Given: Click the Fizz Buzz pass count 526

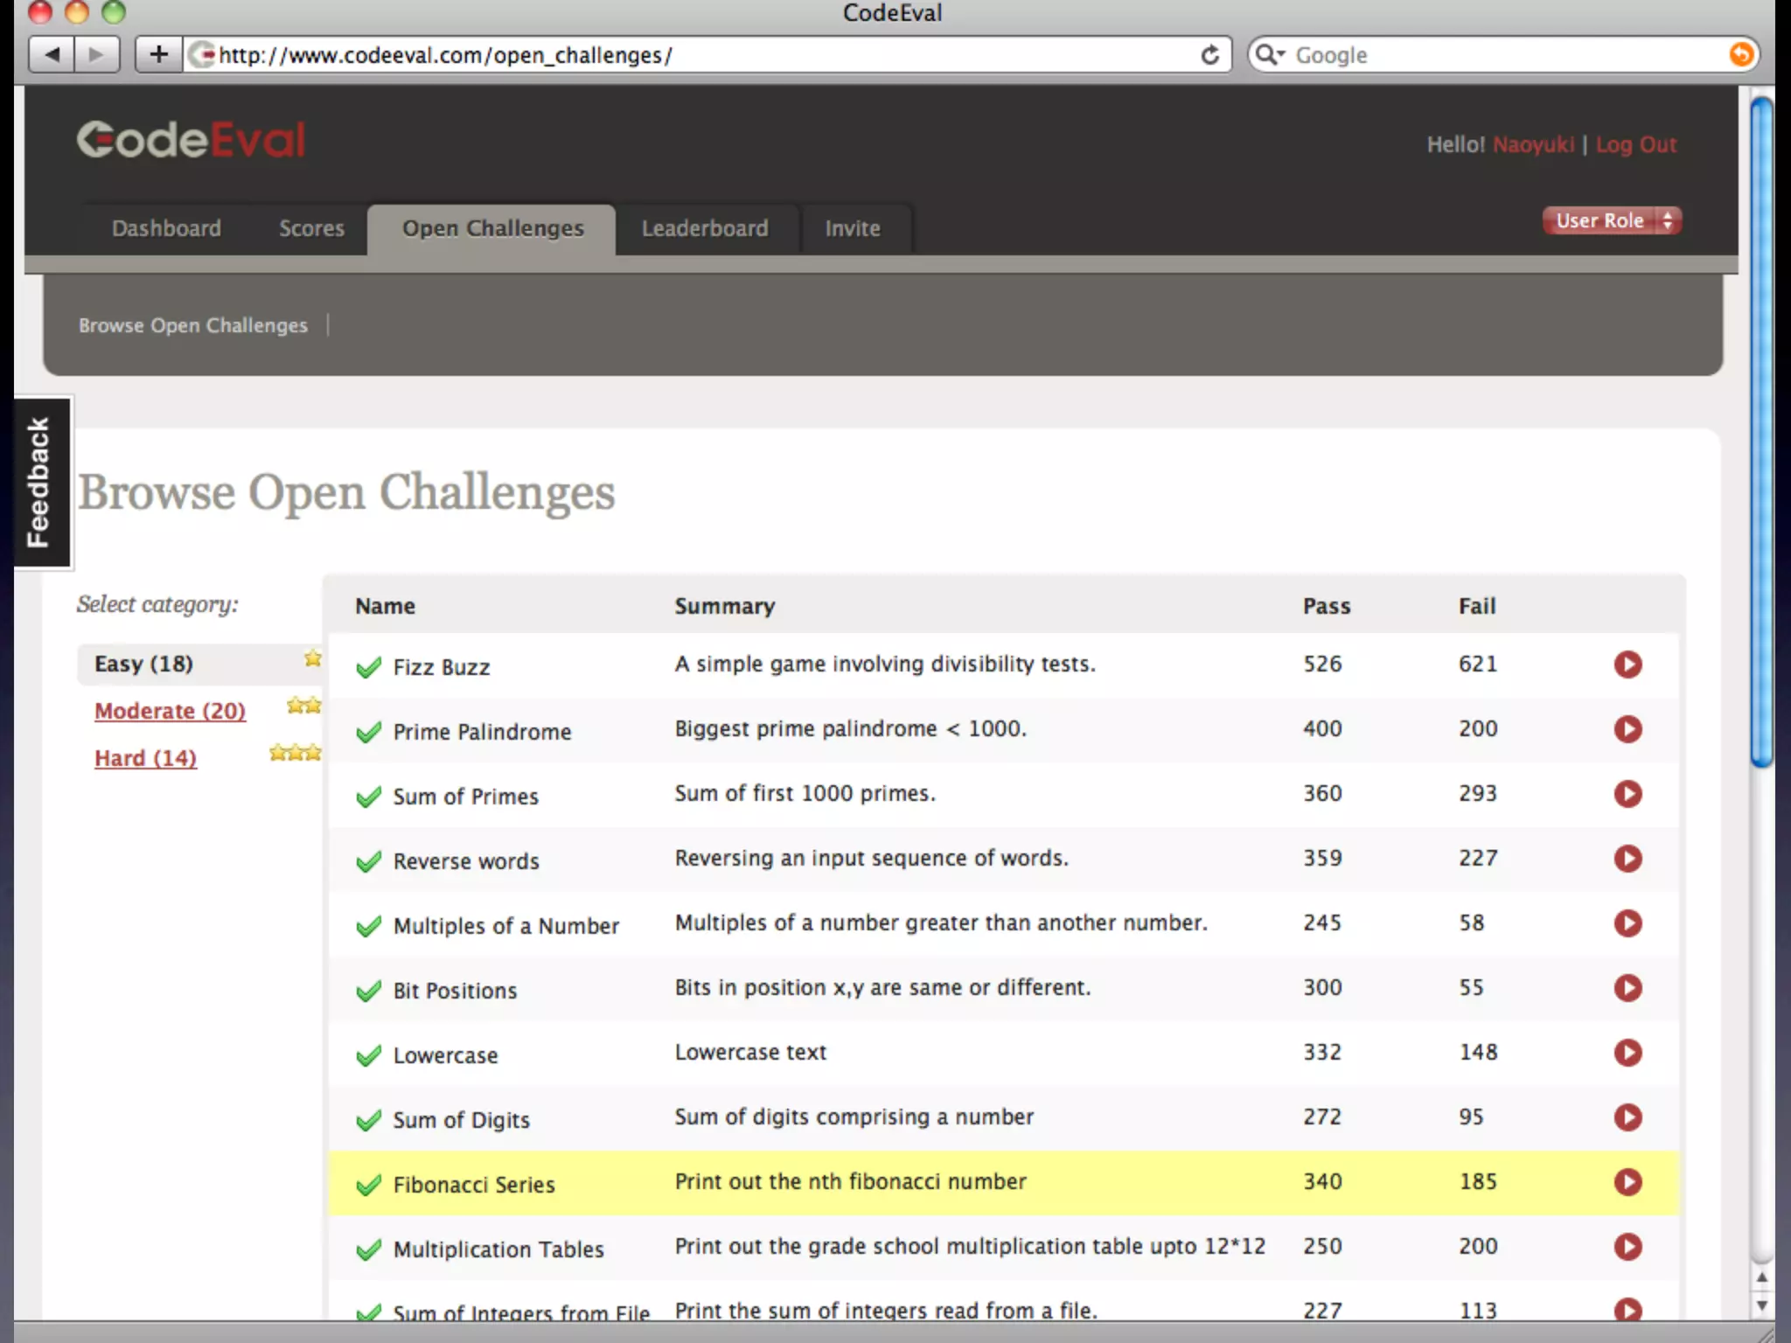Looking at the screenshot, I should pyautogui.click(x=1322, y=664).
